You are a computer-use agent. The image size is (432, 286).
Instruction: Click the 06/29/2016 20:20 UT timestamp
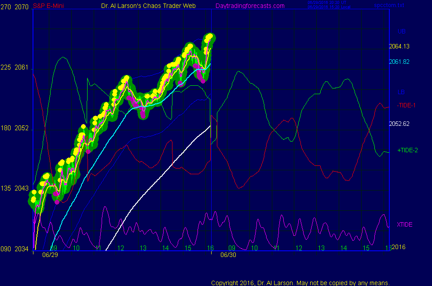click(x=328, y=3)
